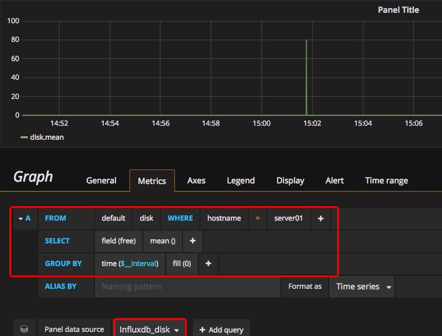
Task: Click the Panel data source label
Action: coord(74,329)
